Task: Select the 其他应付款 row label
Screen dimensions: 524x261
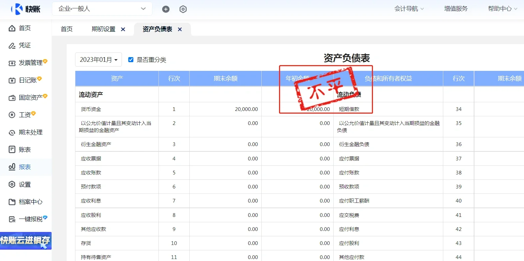Action: tap(351, 257)
